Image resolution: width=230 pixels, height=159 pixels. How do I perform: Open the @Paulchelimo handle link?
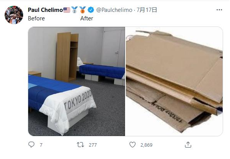point(114,10)
